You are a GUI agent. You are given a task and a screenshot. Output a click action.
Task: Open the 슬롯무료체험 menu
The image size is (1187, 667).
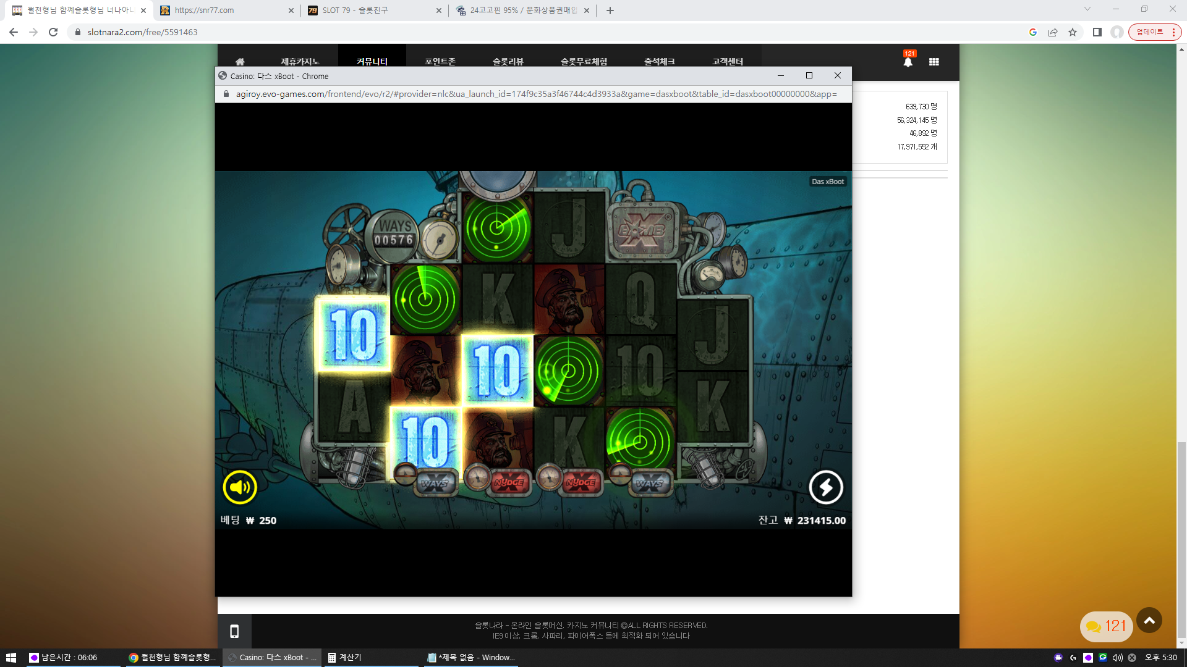tap(584, 61)
